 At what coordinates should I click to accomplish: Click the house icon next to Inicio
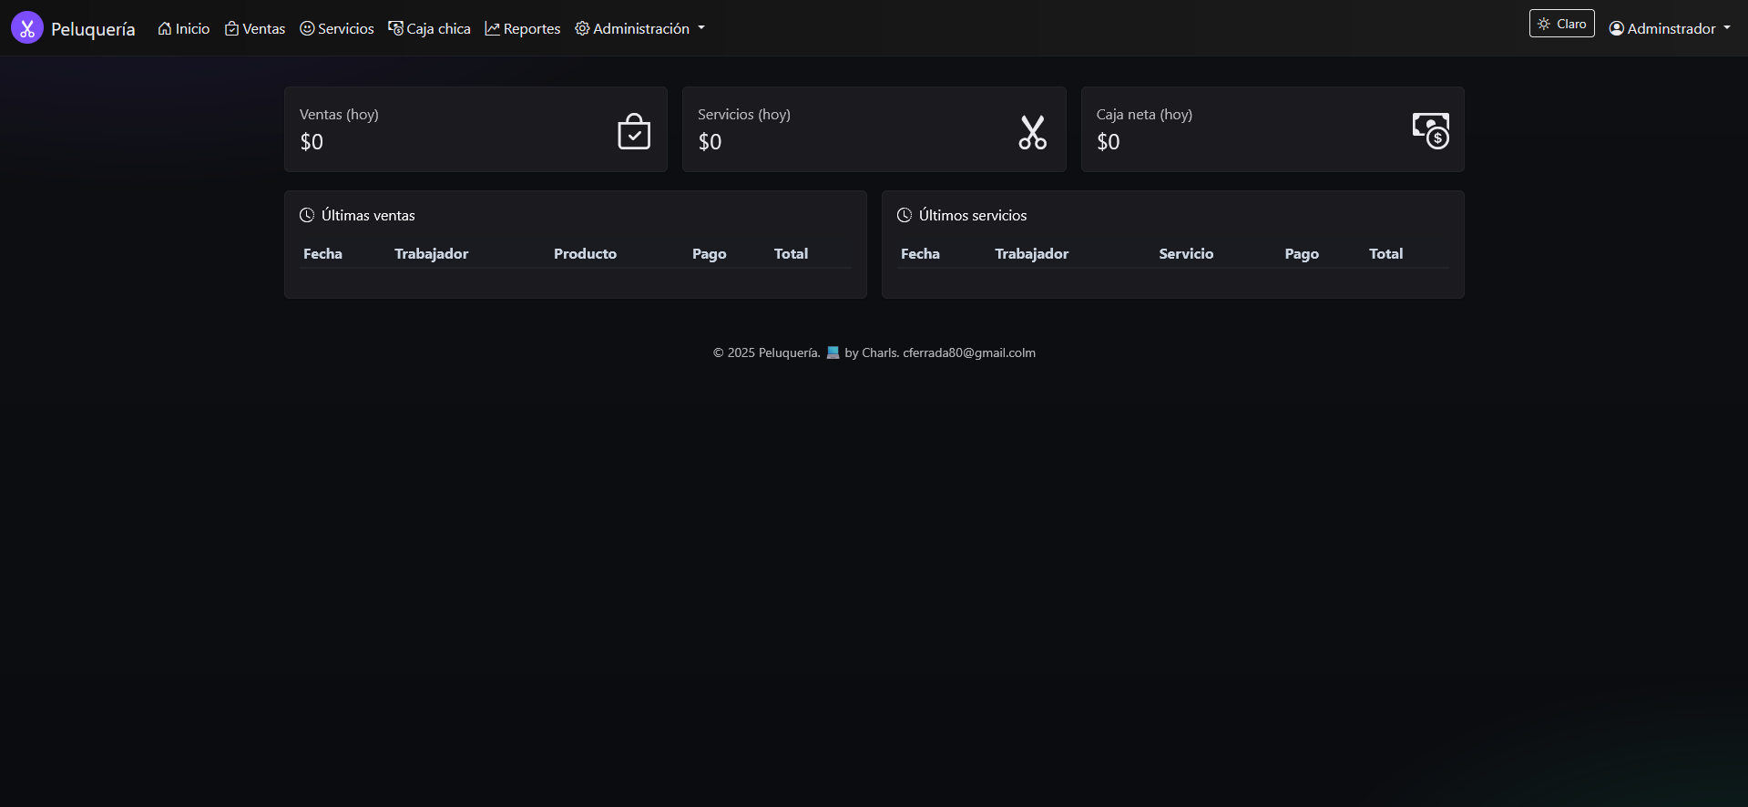pyautogui.click(x=165, y=29)
